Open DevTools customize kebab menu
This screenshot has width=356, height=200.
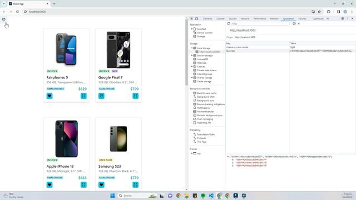pyautogui.click(x=348, y=18)
